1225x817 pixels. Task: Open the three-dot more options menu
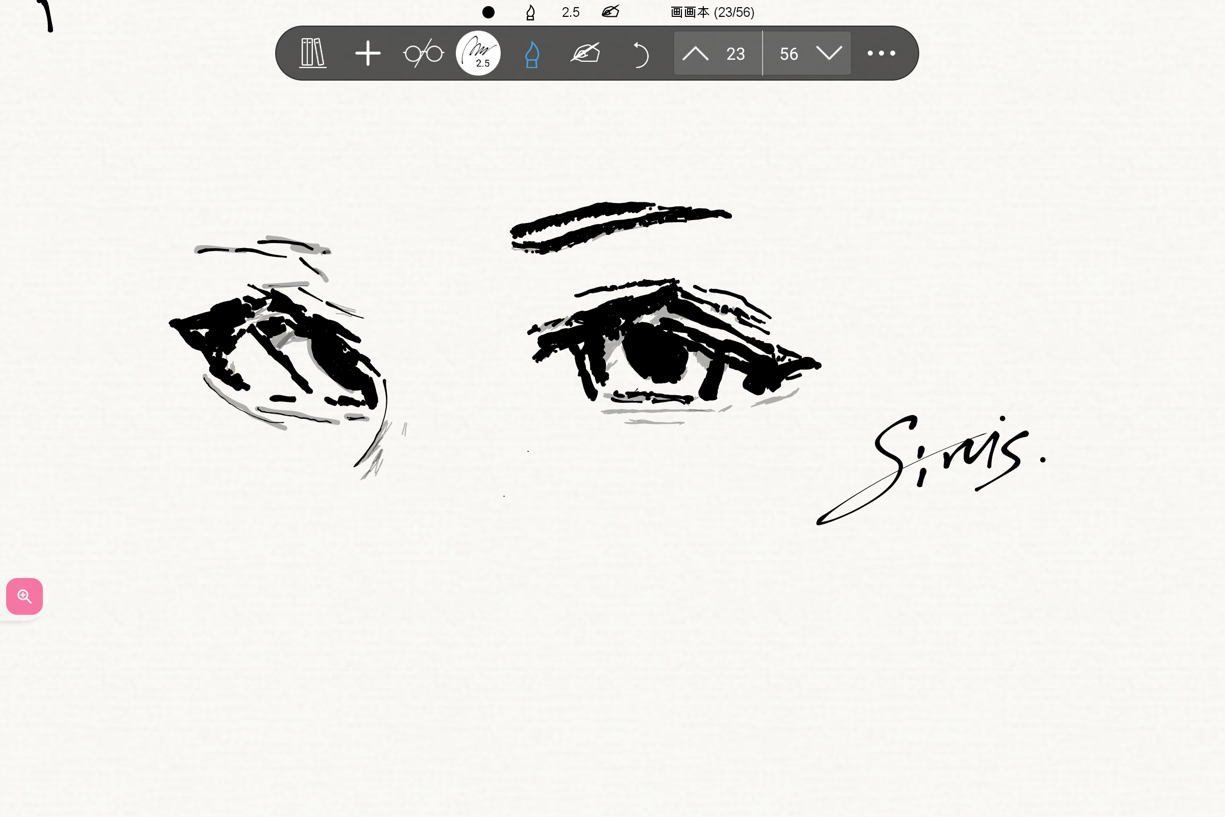click(881, 53)
